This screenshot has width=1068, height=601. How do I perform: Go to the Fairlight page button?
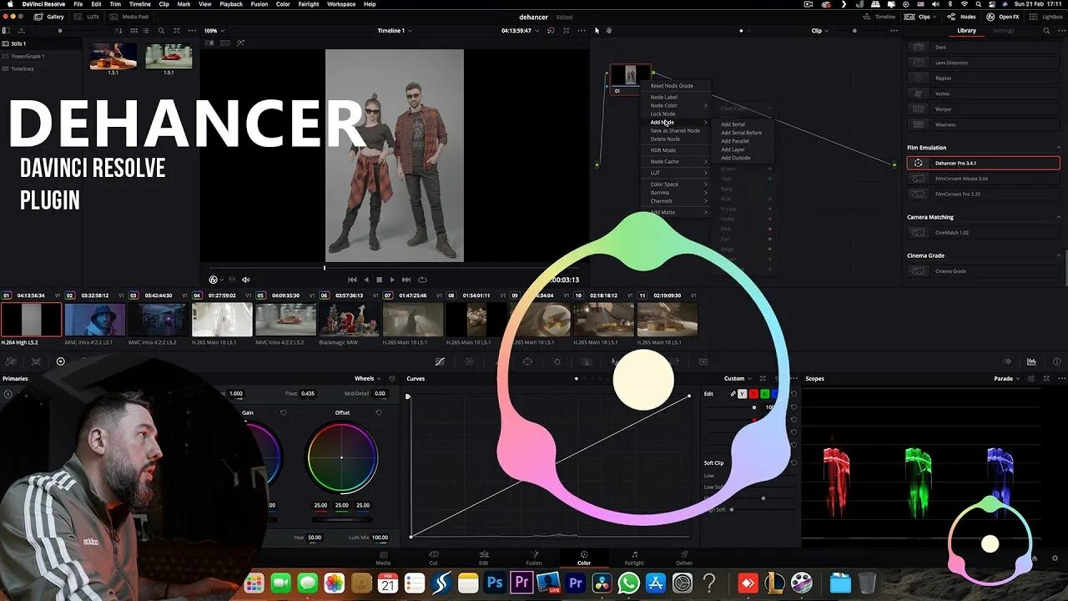click(x=634, y=558)
